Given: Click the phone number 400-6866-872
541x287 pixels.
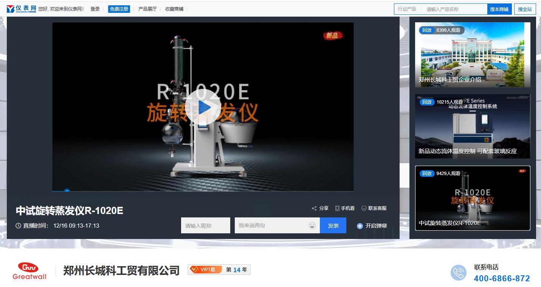Looking at the screenshot, I should [x=502, y=279].
